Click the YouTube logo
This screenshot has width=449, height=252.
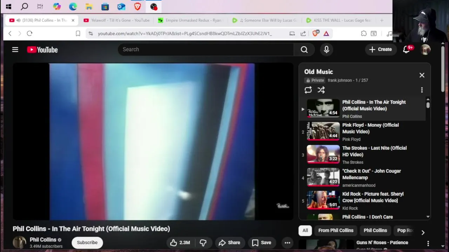[x=42, y=50]
